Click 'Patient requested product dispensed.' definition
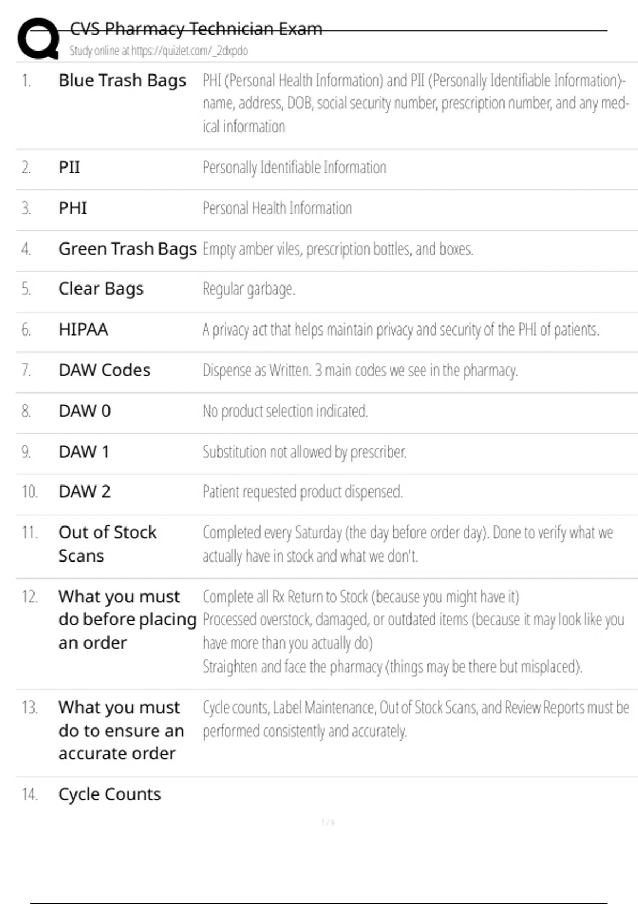 303,492
